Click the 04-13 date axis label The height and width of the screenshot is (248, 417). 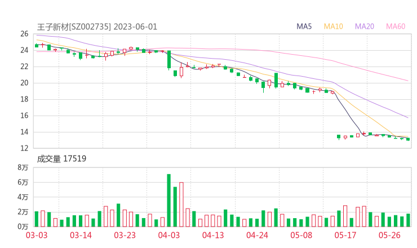point(213,235)
